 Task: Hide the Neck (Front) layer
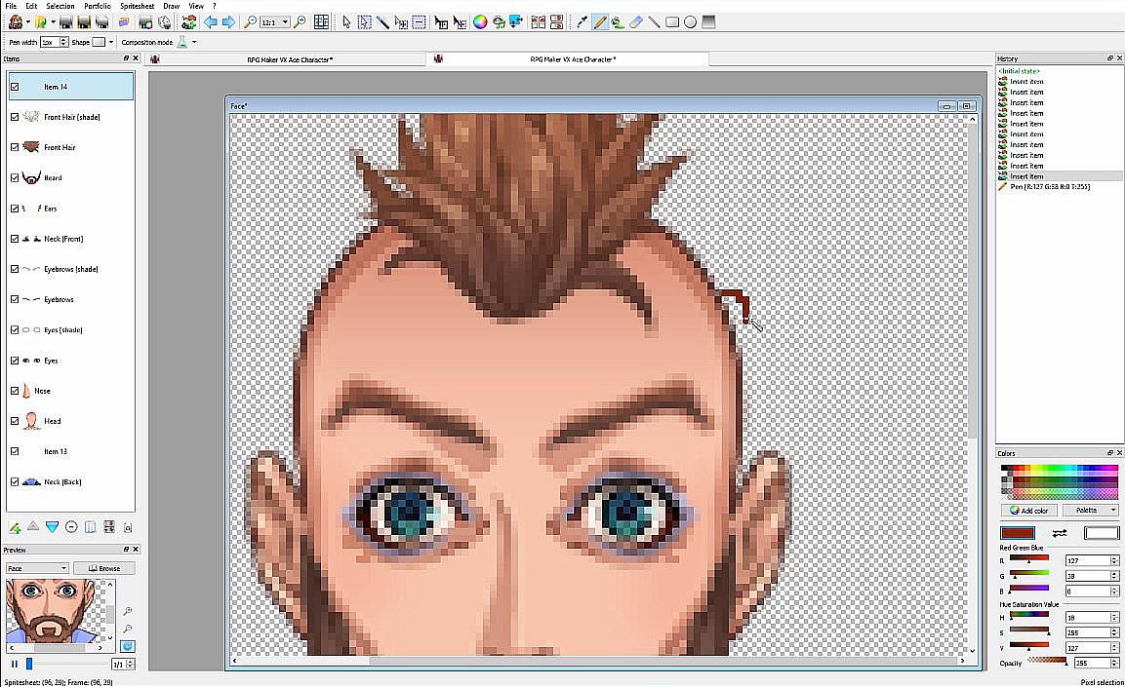(15, 239)
